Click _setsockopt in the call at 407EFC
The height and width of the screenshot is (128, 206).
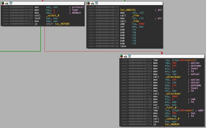coord(173,94)
